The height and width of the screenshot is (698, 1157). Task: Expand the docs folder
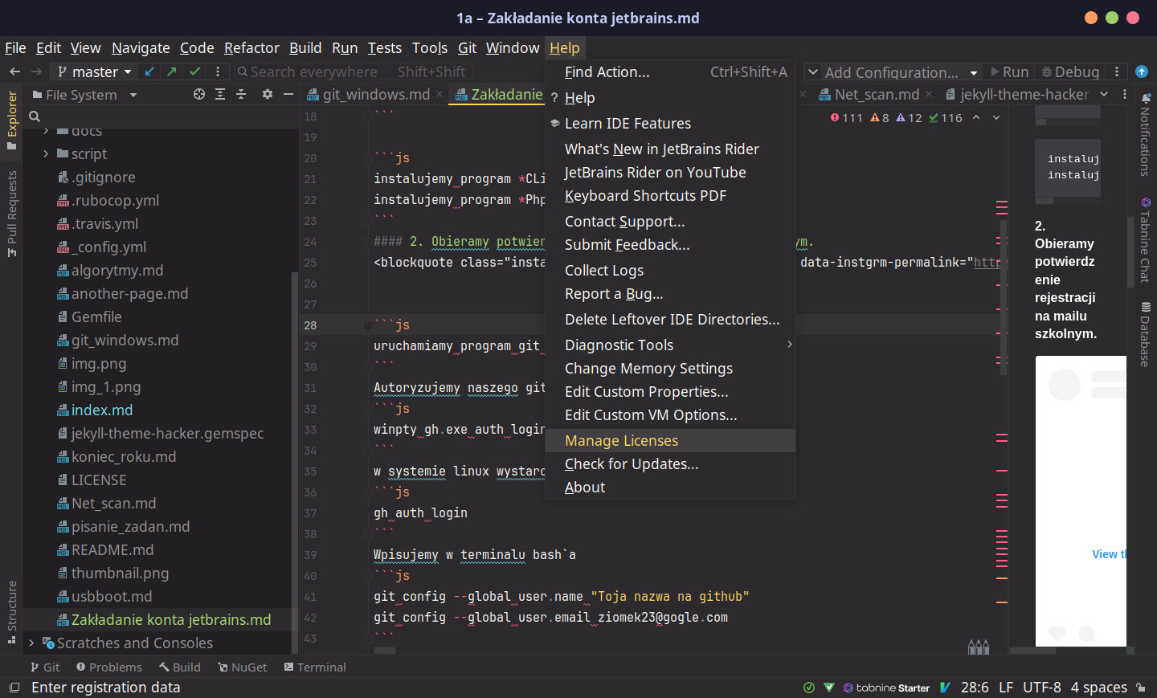pos(45,130)
